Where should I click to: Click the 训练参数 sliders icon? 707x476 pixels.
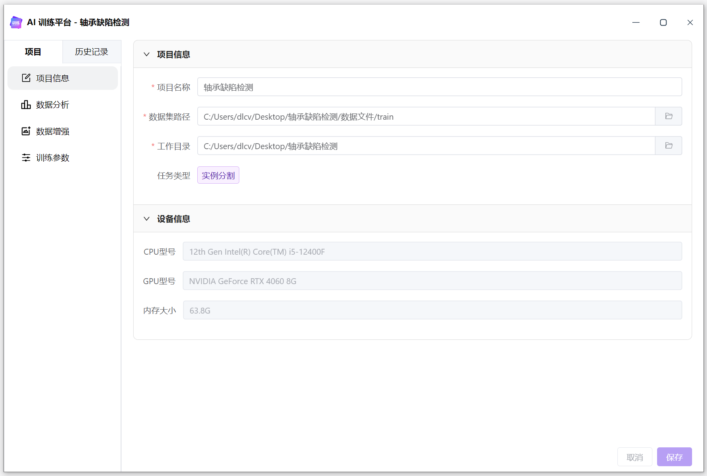pos(26,157)
